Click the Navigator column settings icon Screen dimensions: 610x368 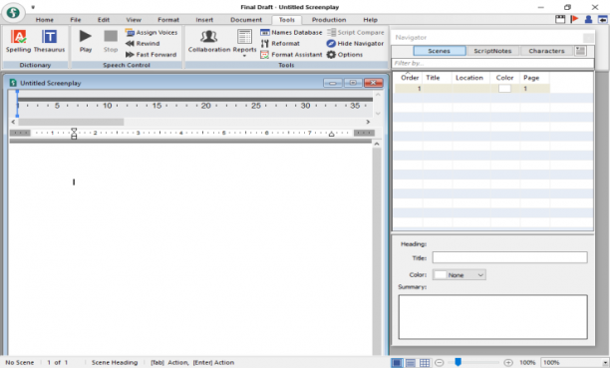580,51
